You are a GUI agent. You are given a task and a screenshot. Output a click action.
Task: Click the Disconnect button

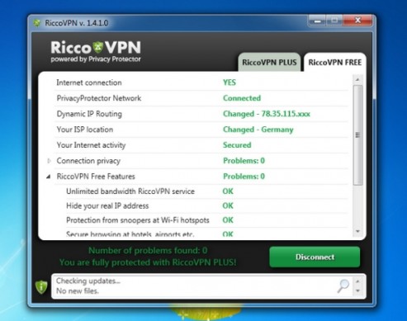(x=315, y=257)
